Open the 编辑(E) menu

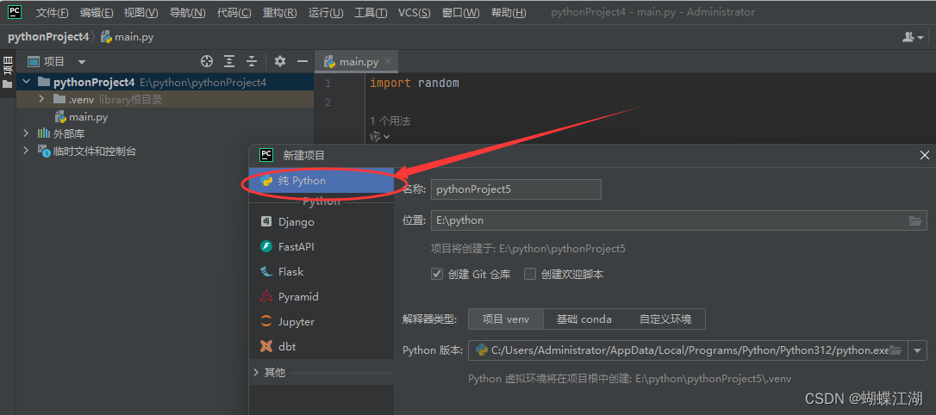pos(97,13)
